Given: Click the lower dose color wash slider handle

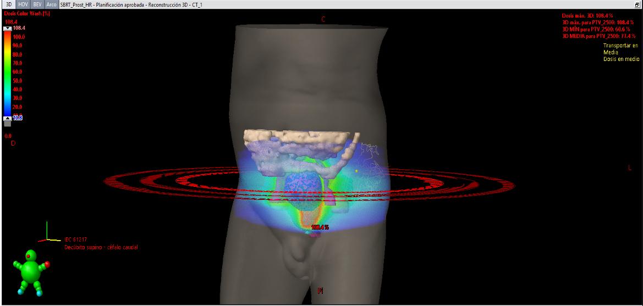Looking at the screenshot, I should tap(7, 118).
